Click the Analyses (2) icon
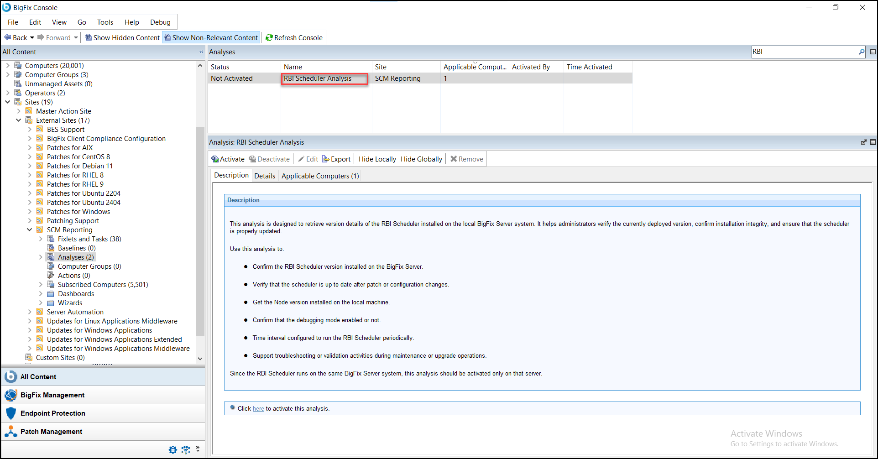The width and height of the screenshot is (878, 459). pos(51,257)
